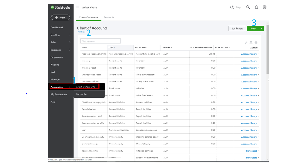Open Account history for Uncategorised Asset
Image resolution: width=295 pixels, height=166 pixels.
click(x=249, y=75)
